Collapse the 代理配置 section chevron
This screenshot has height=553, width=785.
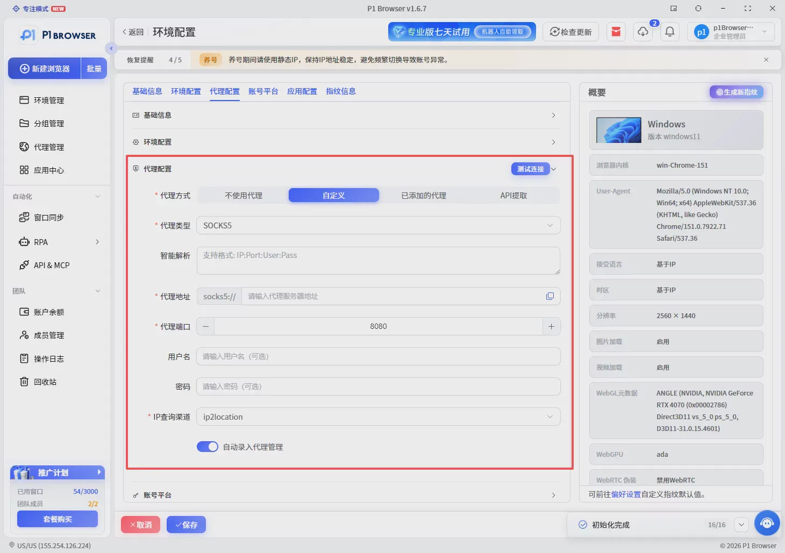tap(554, 169)
